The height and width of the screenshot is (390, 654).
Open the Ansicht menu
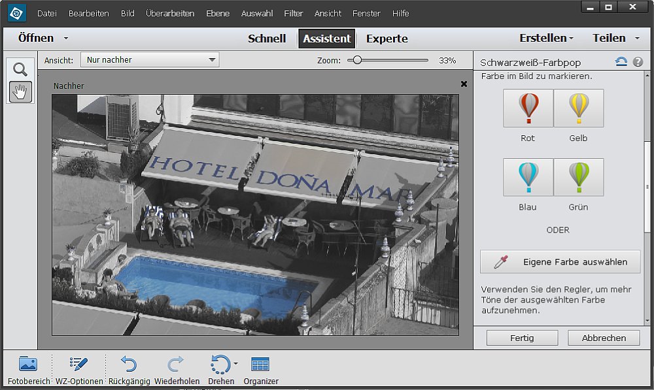coord(328,13)
